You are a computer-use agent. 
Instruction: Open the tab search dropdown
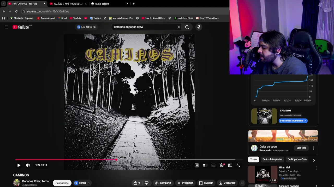(3, 4)
